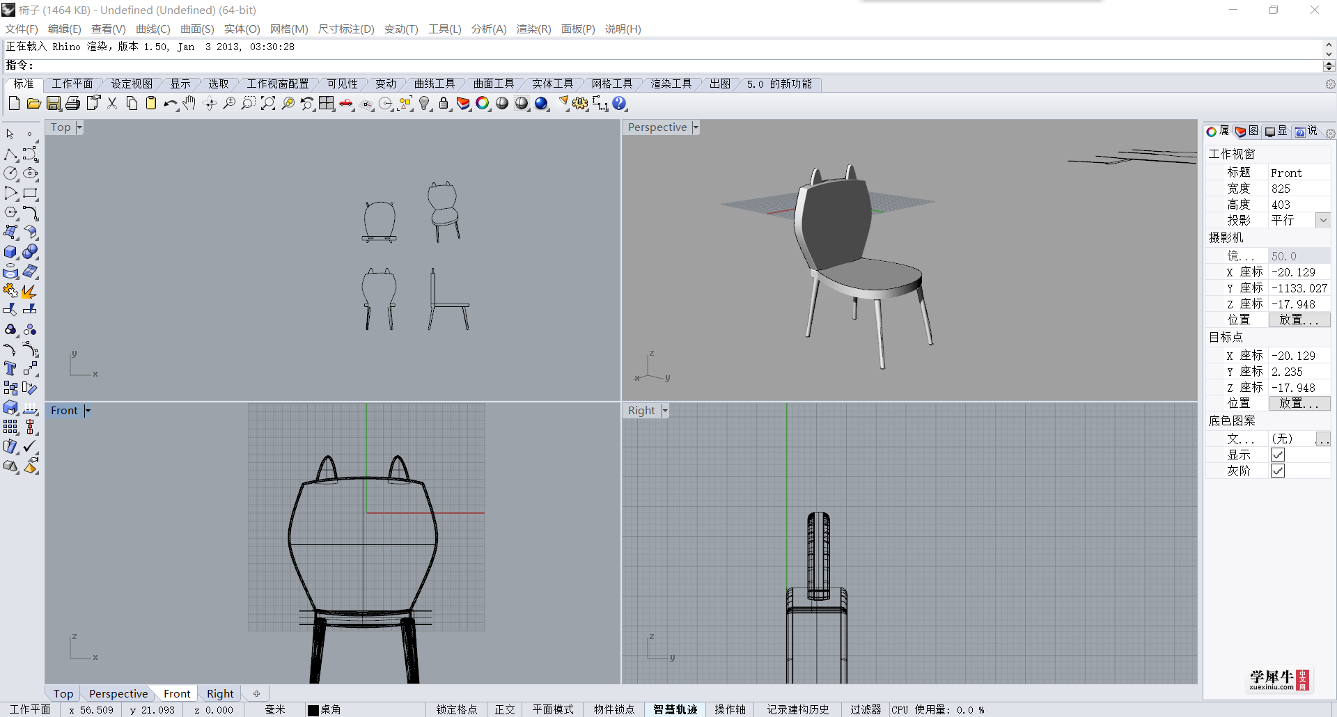The width and height of the screenshot is (1337, 717).
Task: Select the Circle tool in sidebar
Action: tap(10, 173)
